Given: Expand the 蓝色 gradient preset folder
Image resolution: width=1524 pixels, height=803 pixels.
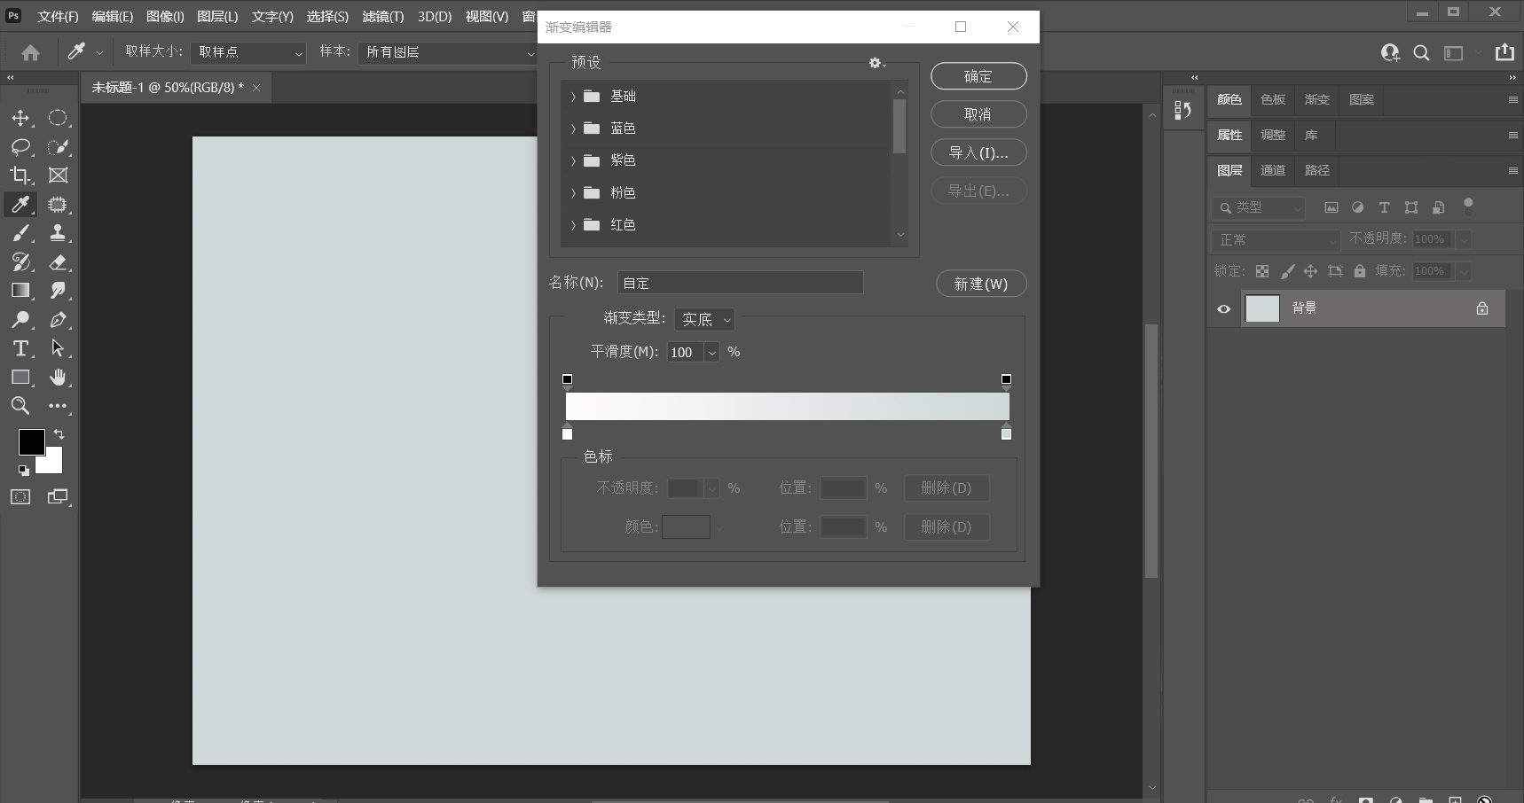Looking at the screenshot, I should [x=573, y=129].
